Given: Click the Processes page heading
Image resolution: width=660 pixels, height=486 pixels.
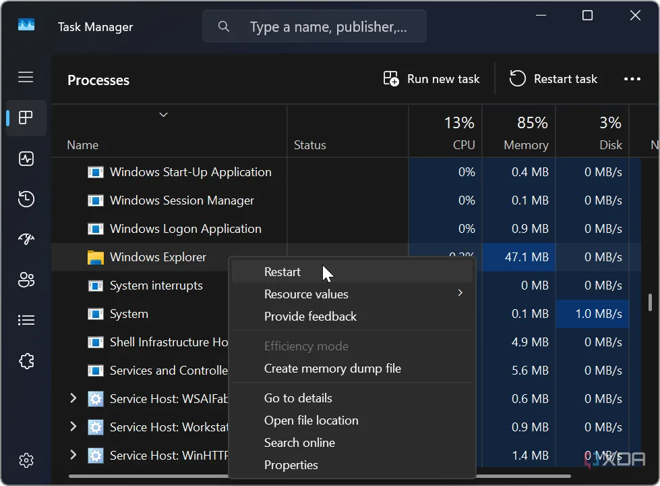Looking at the screenshot, I should pos(98,80).
